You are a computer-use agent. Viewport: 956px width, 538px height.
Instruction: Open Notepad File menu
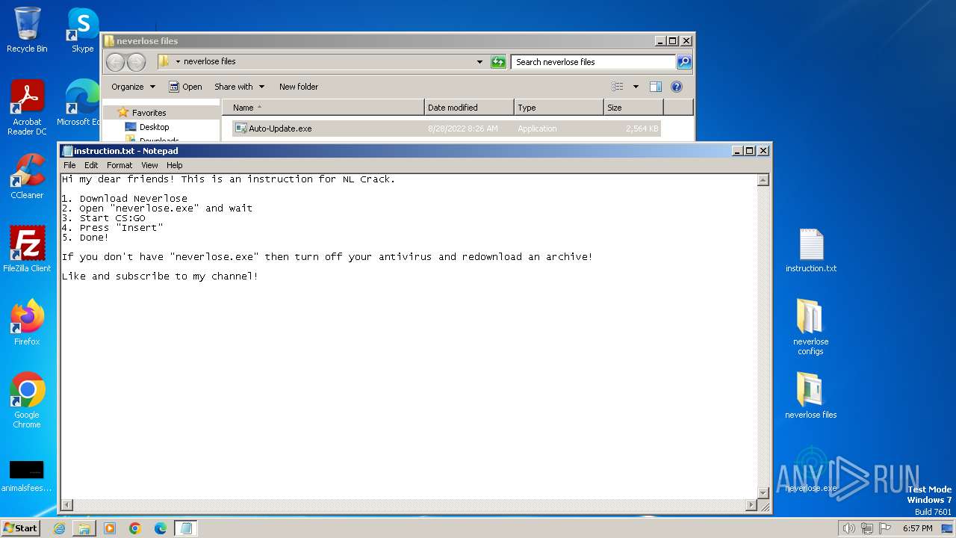tap(69, 165)
